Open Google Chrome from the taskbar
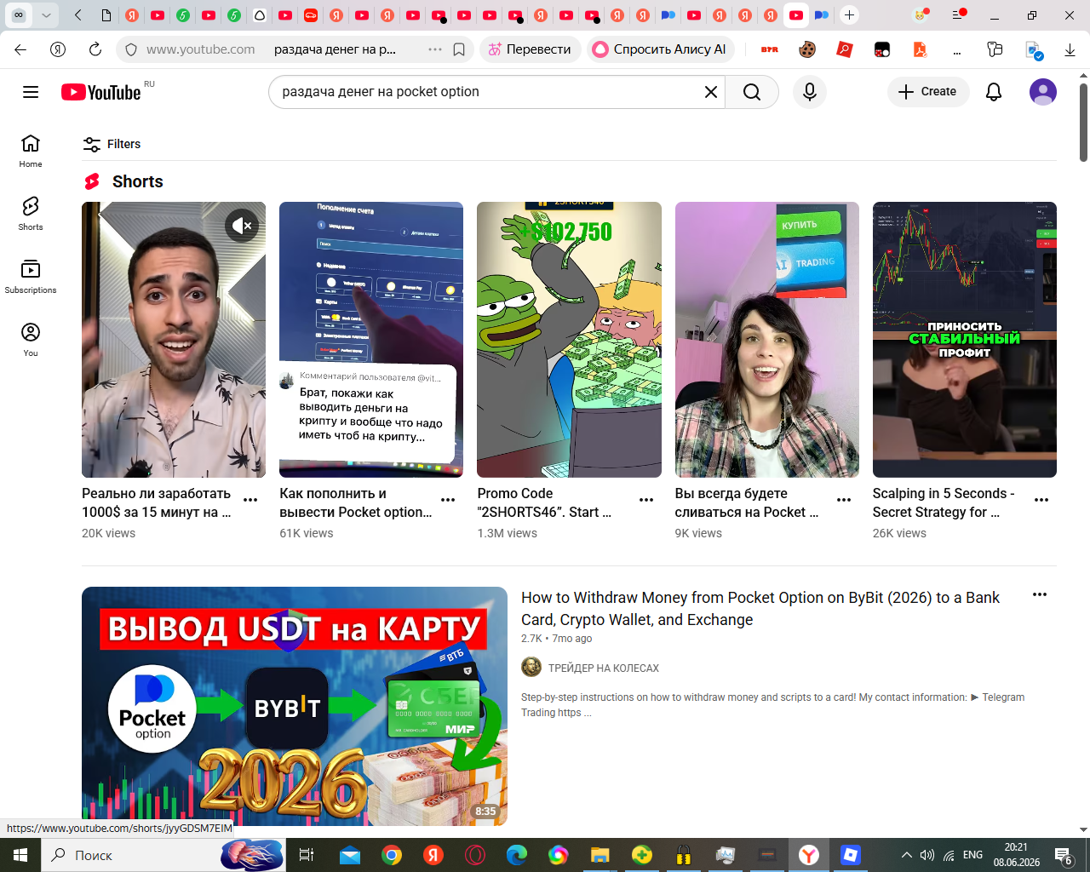Viewport: 1090px width, 872px height. coord(392,855)
